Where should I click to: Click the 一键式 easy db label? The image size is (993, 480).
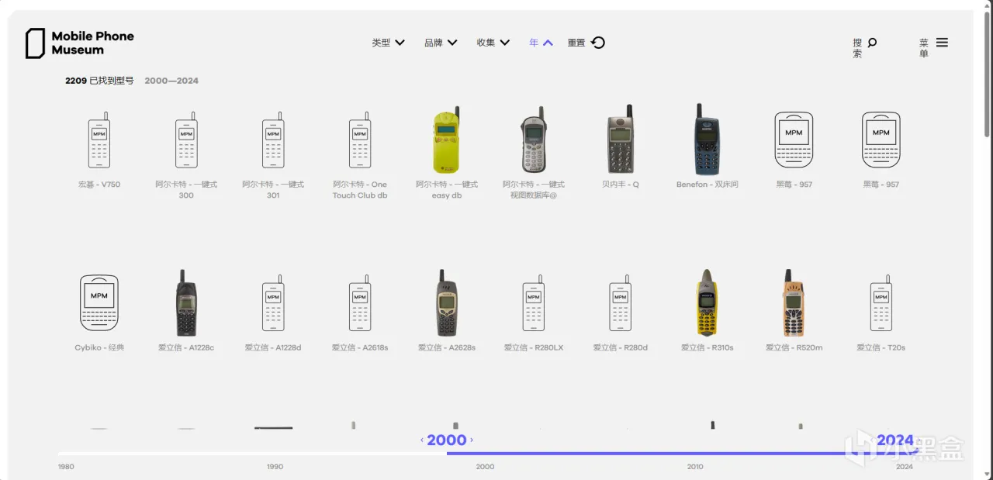click(447, 190)
